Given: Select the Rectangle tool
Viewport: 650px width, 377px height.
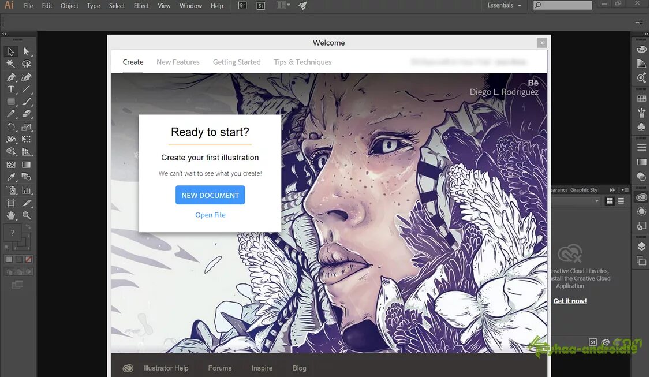Looking at the screenshot, I should tap(11, 102).
